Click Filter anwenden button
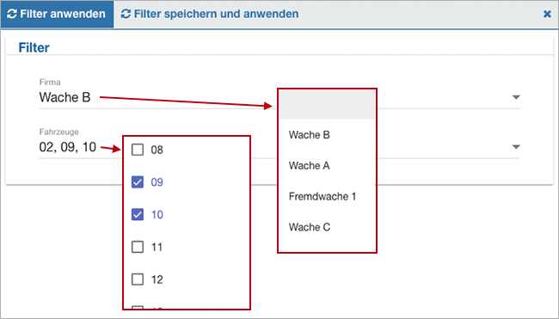The height and width of the screenshot is (319, 559). (57, 15)
